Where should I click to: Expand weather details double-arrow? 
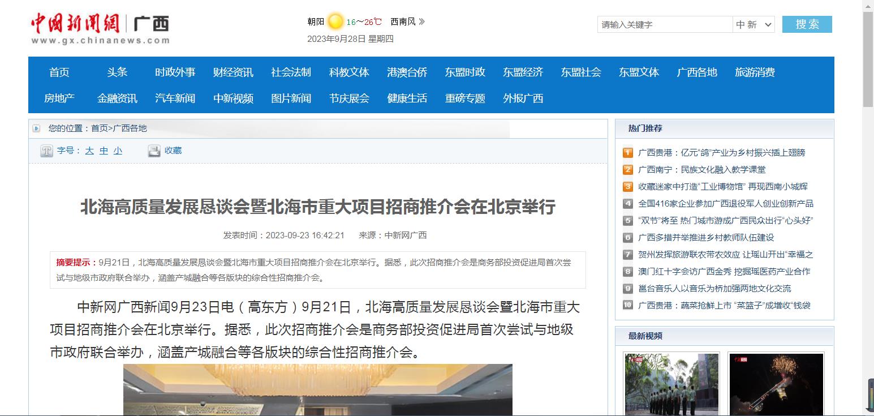point(422,22)
